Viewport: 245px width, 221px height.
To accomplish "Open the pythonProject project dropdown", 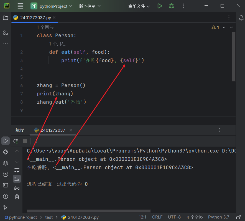I will (x=51, y=6).
